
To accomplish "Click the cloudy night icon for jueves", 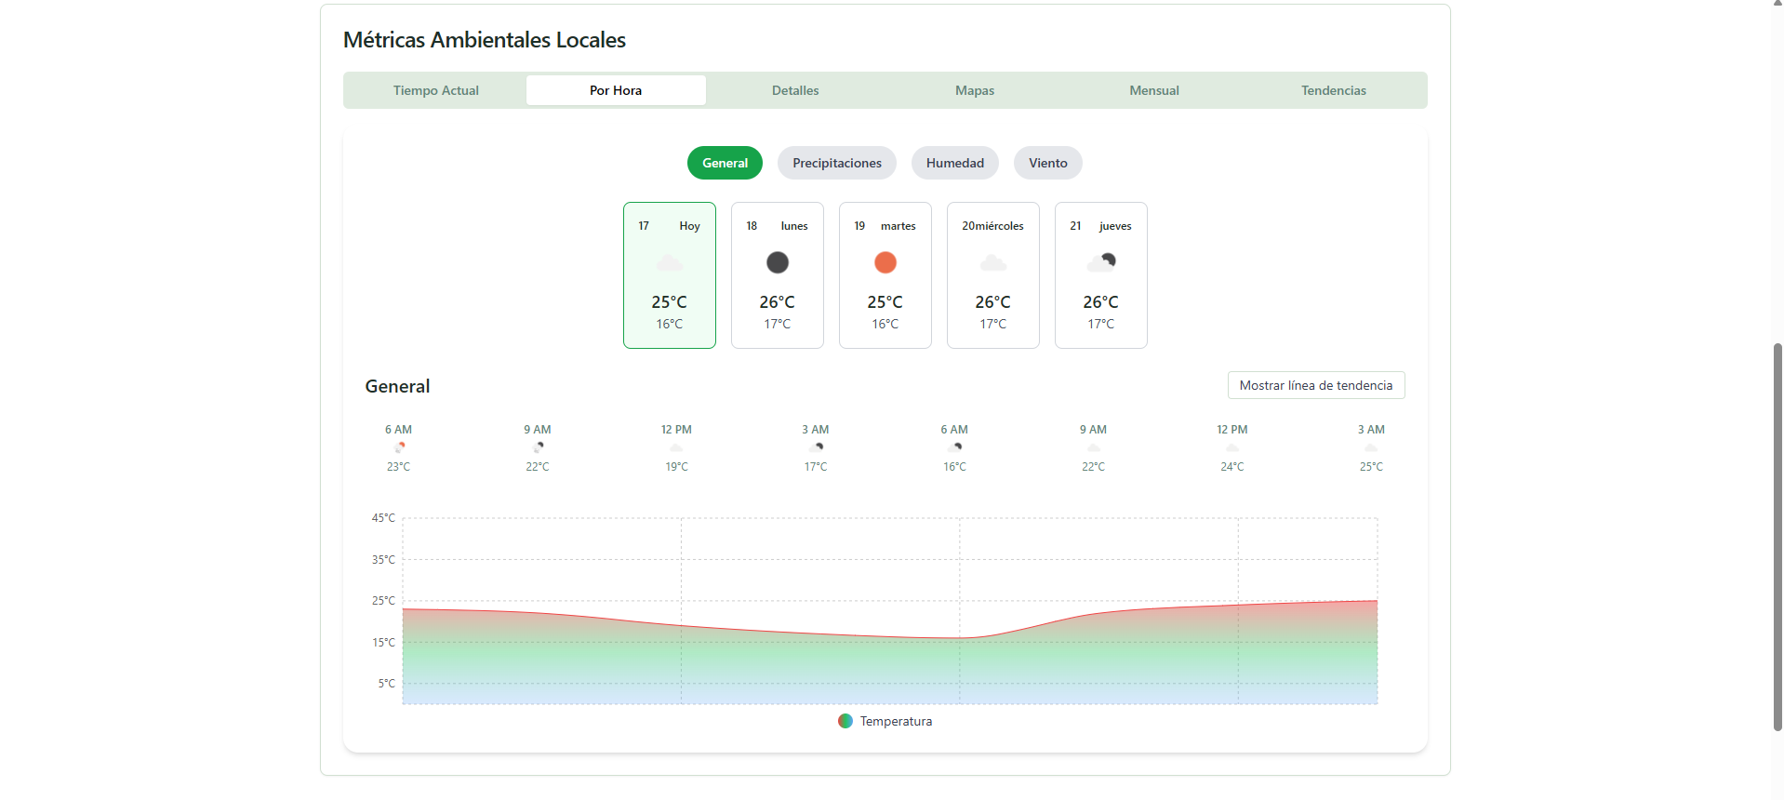I will tap(1100, 263).
